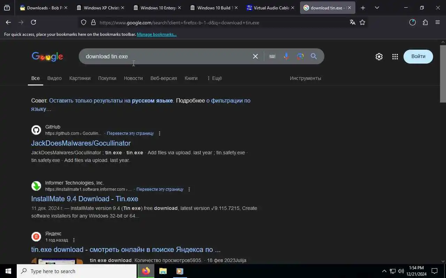The image size is (446, 278).
Task: List all tabs dropdown arrow
Action: point(377,8)
